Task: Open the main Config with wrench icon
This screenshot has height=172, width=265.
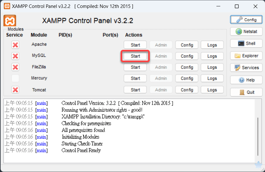Action: (x=246, y=20)
